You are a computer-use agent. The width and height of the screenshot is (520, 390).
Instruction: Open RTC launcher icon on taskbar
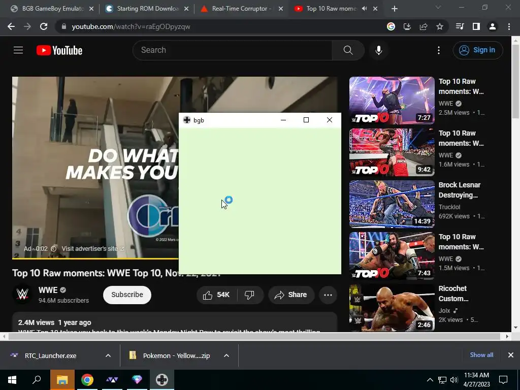[112, 380]
